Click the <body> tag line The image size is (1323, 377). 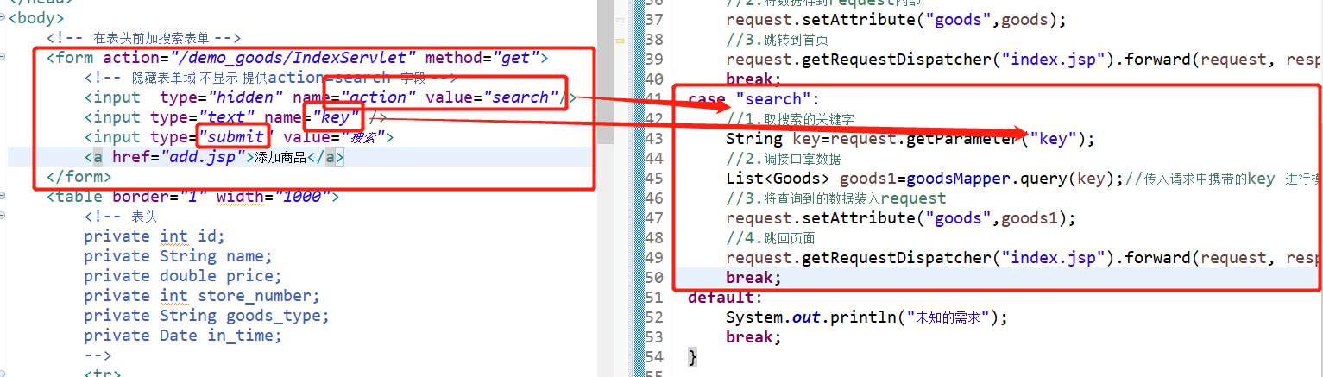(x=35, y=18)
